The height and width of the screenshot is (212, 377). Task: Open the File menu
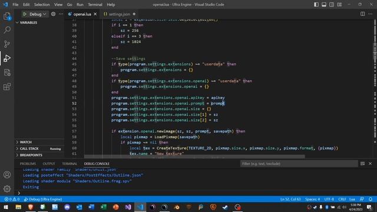15,5
